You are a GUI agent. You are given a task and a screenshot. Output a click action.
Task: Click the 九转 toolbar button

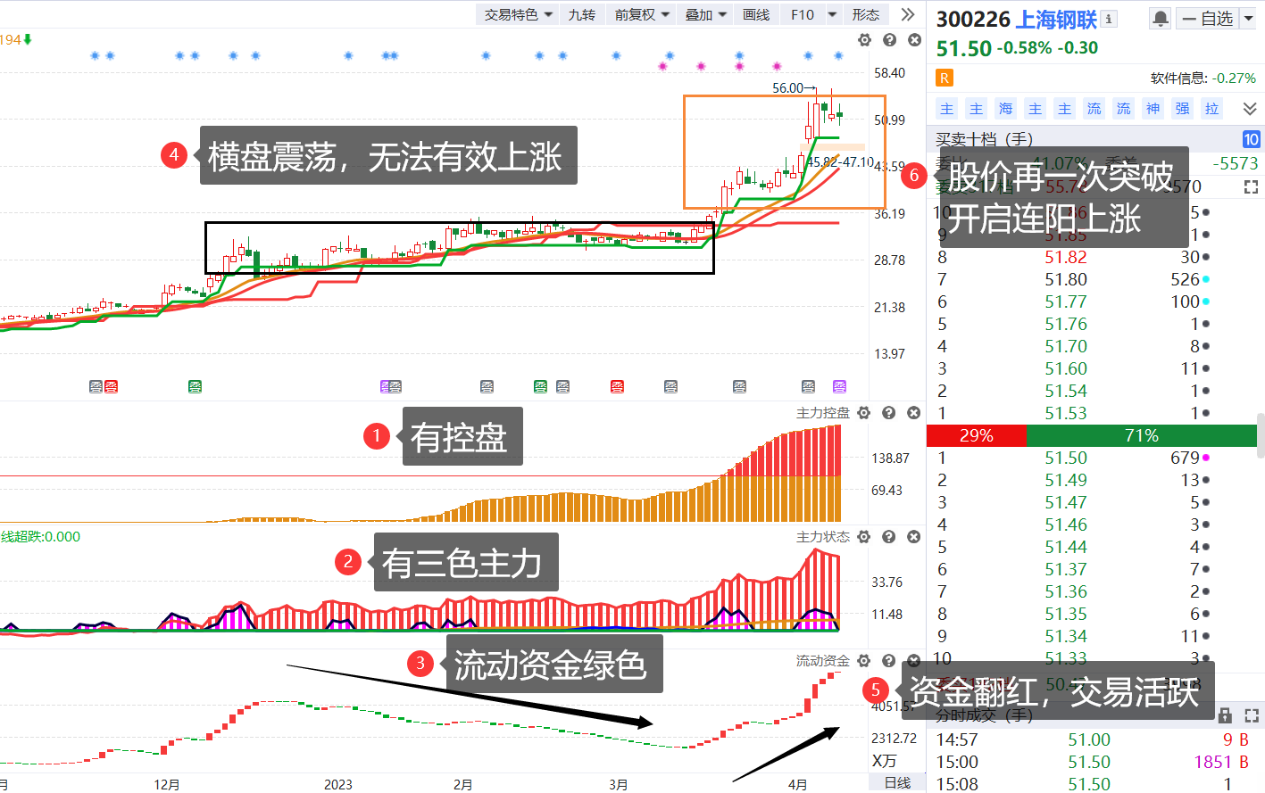[x=582, y=14]
